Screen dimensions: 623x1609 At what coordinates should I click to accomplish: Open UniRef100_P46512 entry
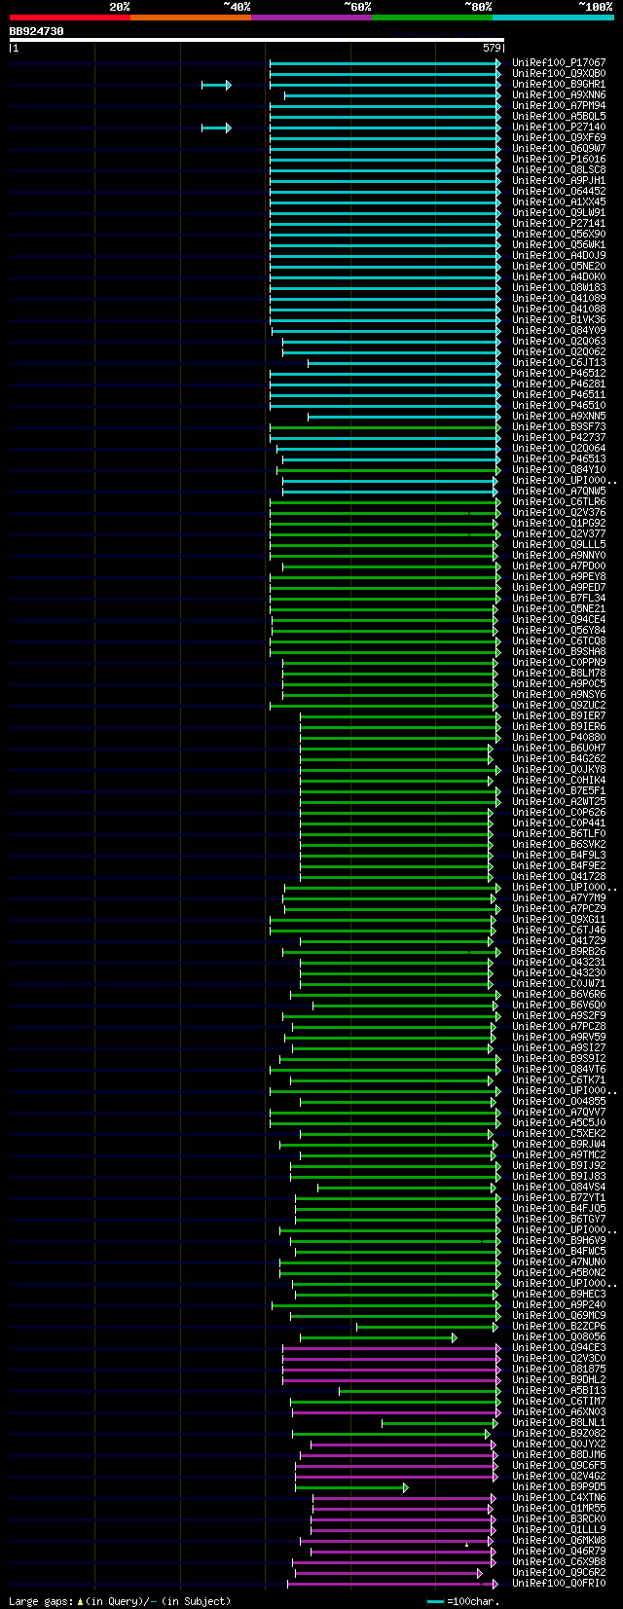click(x=559, y=374)
